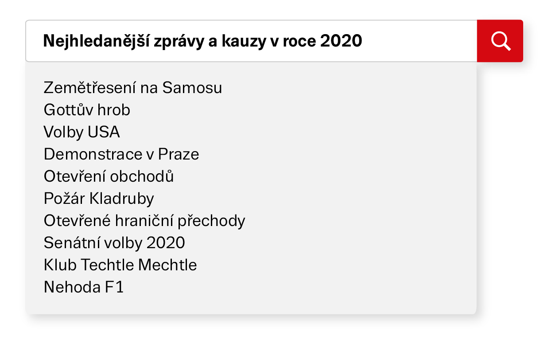This screenshot has height=343, width=544.
Task: Submit the search with the red button
Action: (500, 41)
